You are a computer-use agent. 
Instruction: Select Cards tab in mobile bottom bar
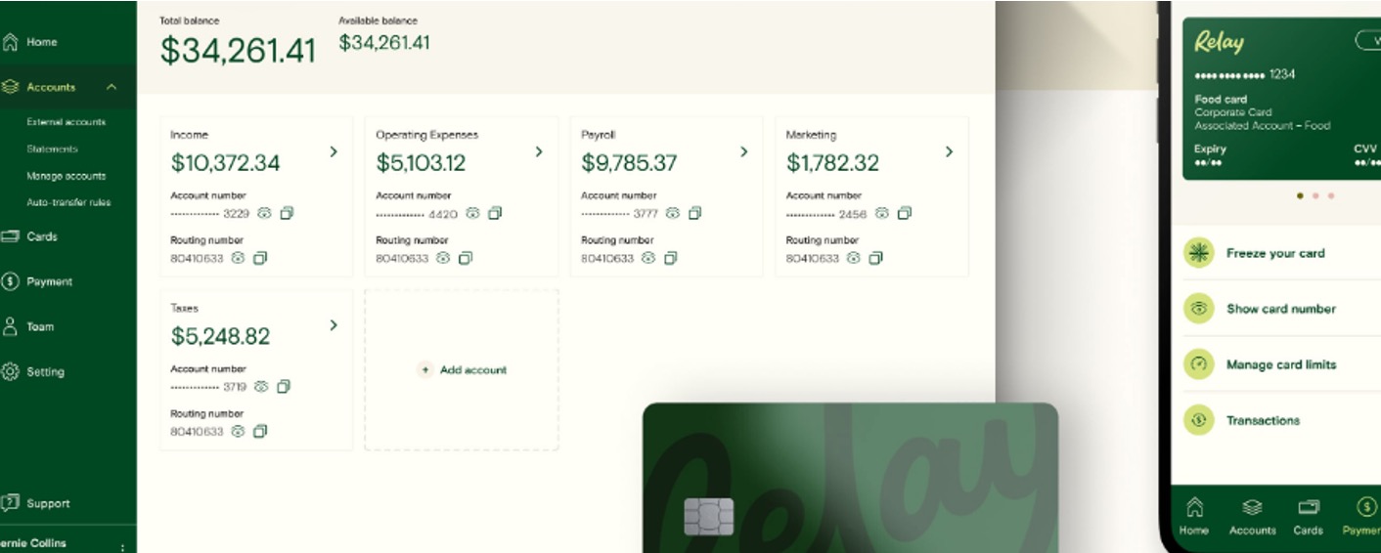pos(1308,515)
